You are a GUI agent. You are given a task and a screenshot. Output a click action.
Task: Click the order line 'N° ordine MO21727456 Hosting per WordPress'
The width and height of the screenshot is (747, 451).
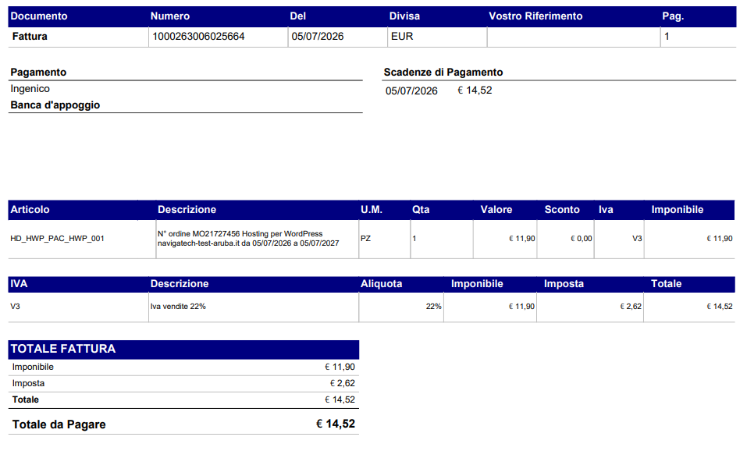[x=240, y=234]
